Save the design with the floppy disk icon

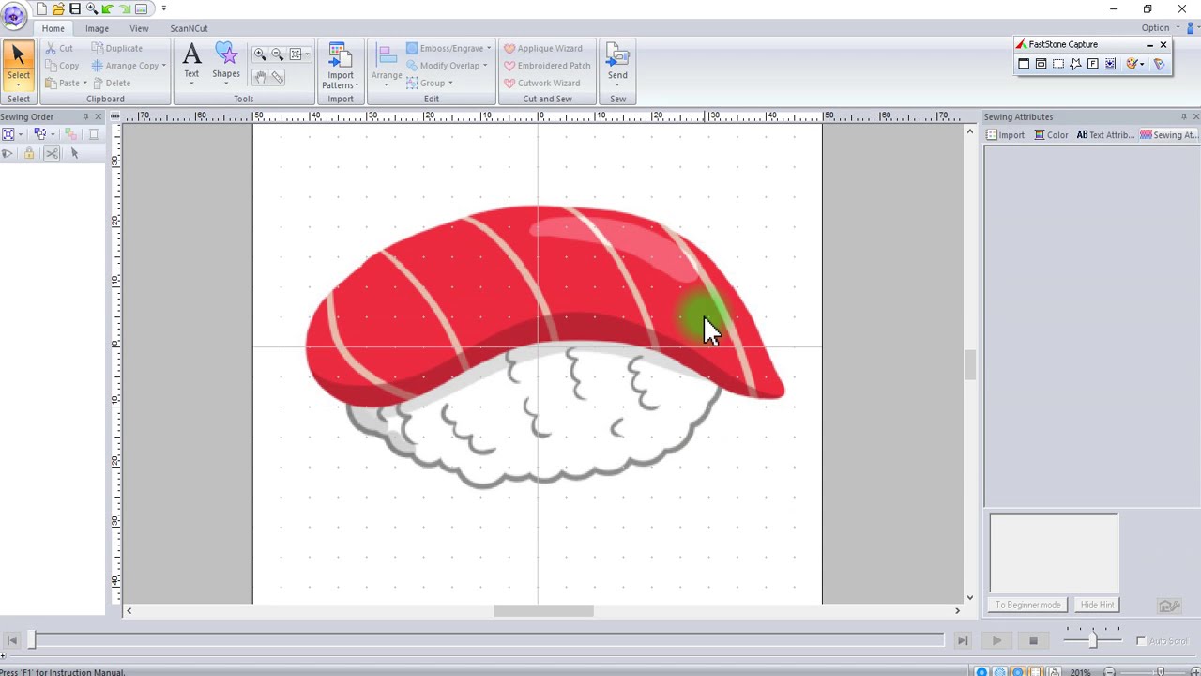pyautogui.click(x=75, y=8)
